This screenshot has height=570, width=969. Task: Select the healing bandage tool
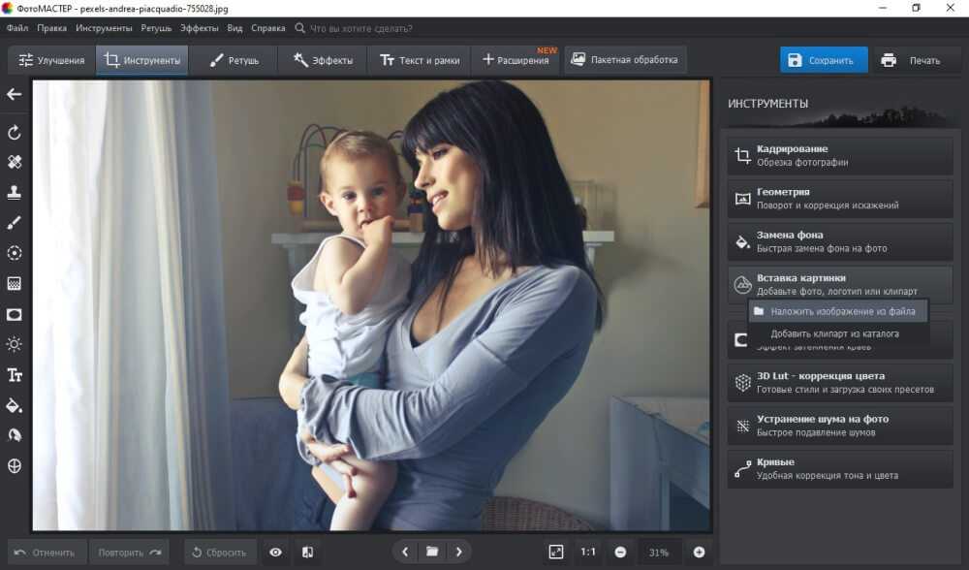pyautogui.click(x=15, y=162)
